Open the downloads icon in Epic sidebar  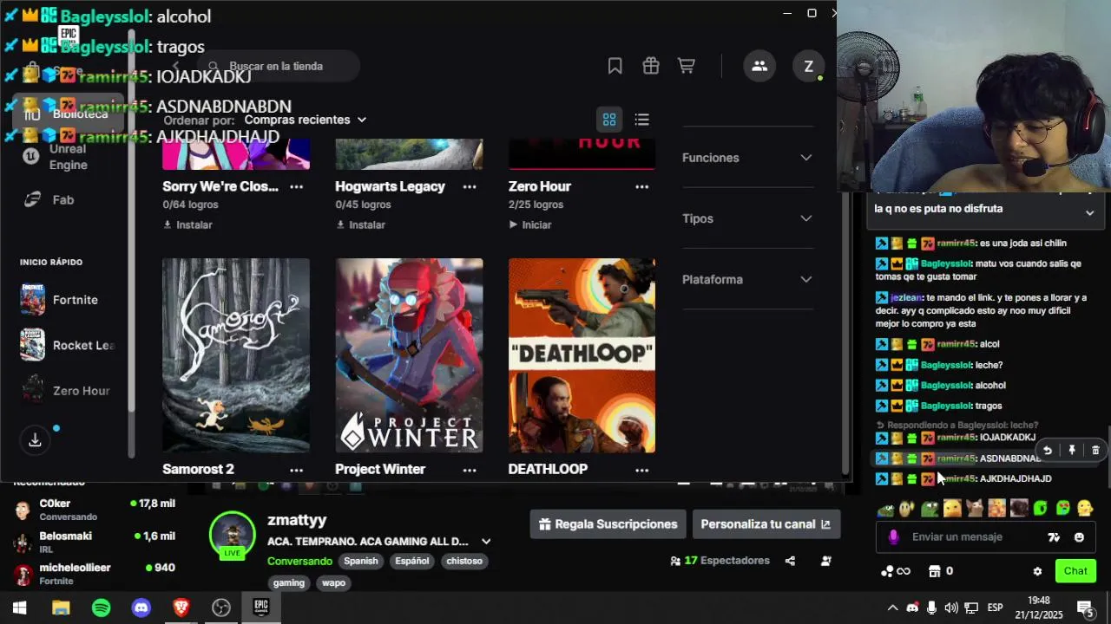coord(35,440)
